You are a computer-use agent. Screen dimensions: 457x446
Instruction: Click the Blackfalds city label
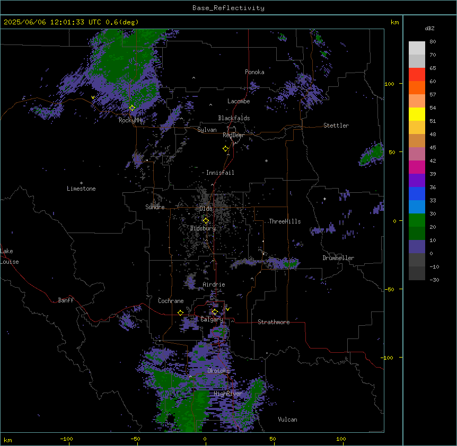pos(234,118)
